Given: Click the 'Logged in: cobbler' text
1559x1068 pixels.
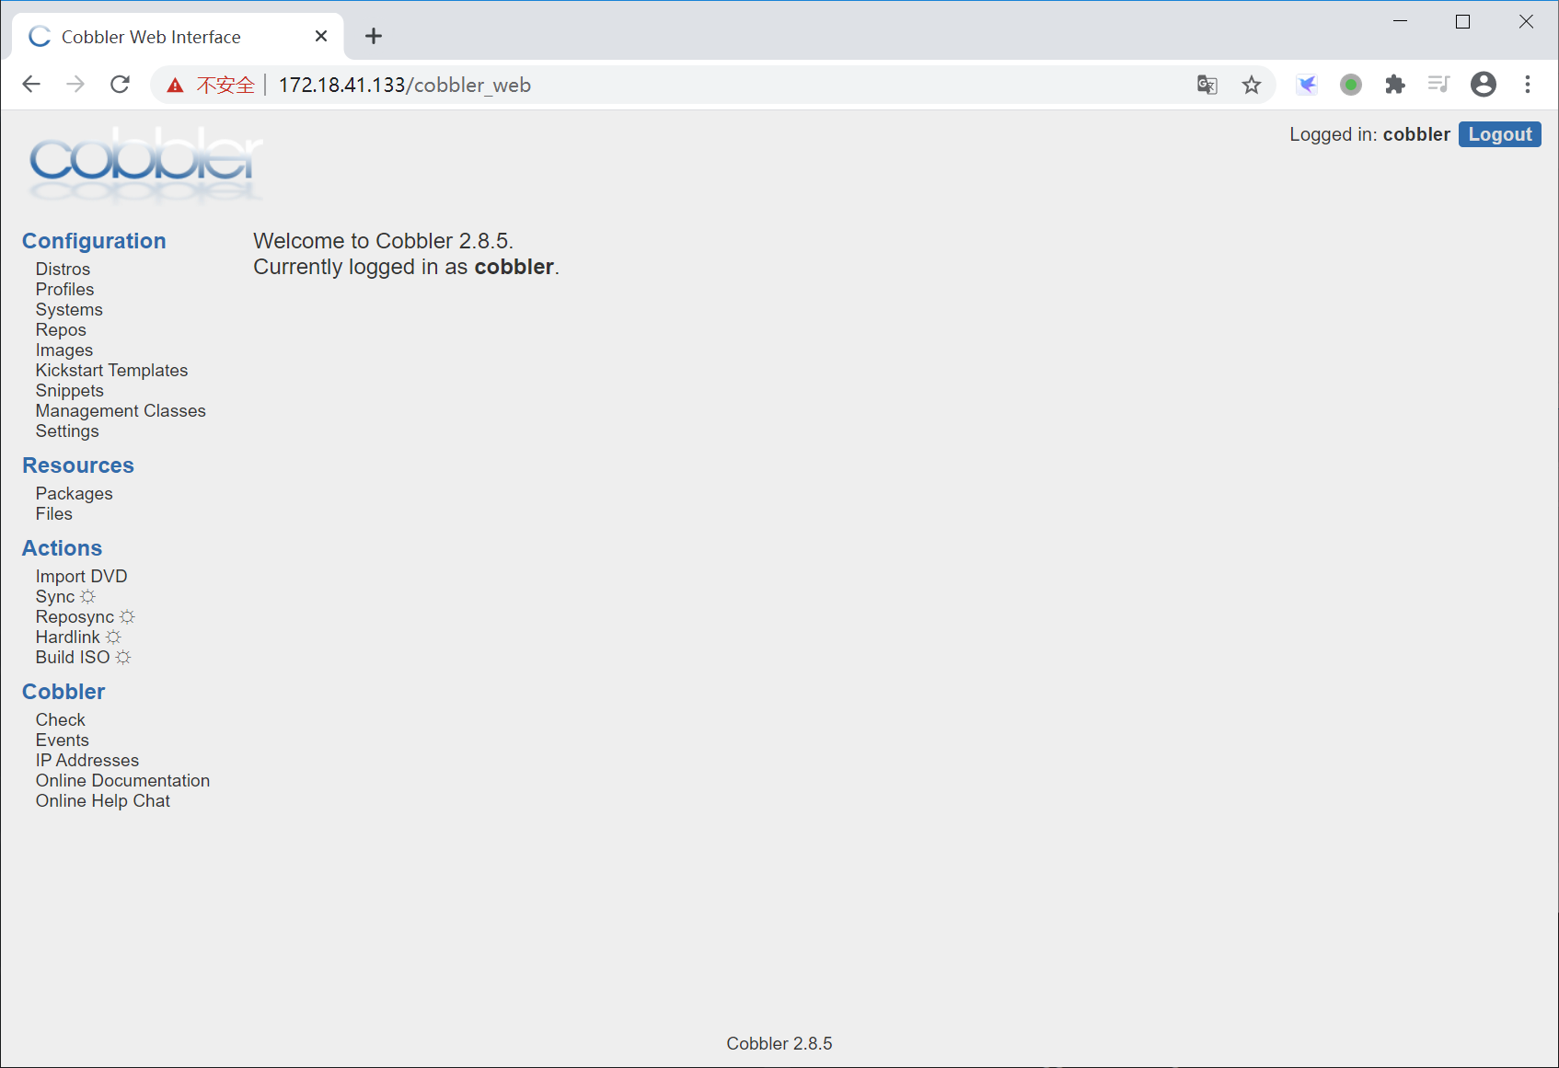Looking at the screenshot, I should 1369,134.
